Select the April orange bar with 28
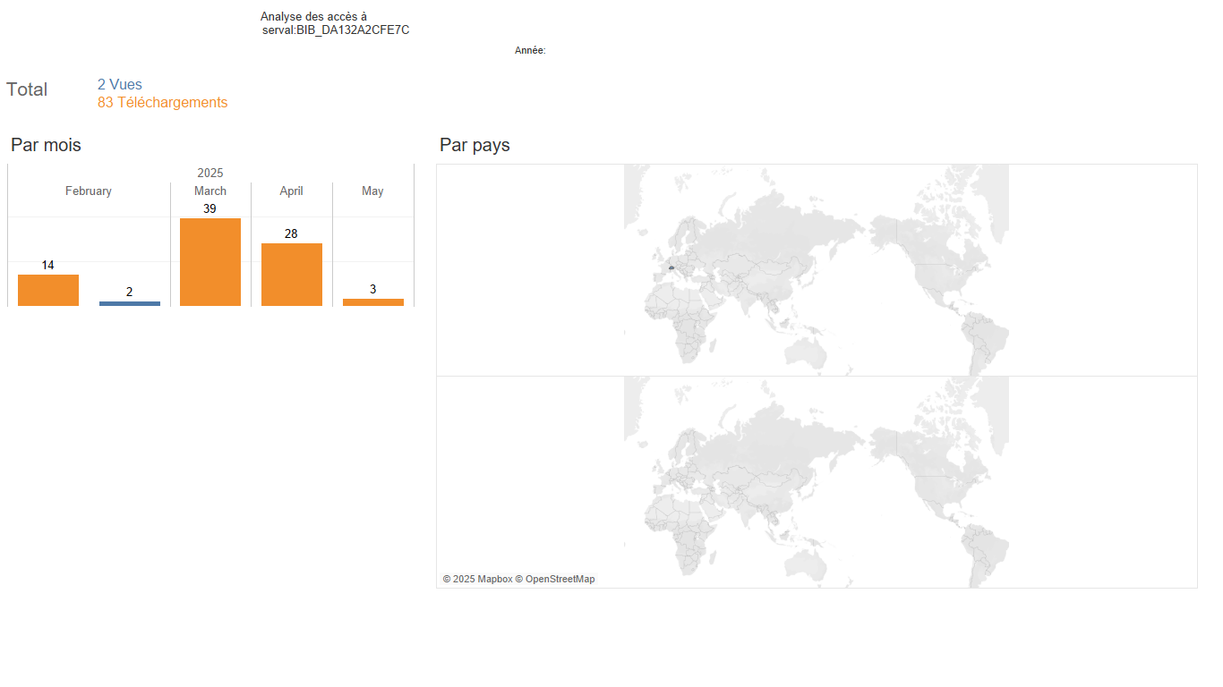The width and height of the screenshot is (1223, 687). pyautogui.click(x=292, y=275)
